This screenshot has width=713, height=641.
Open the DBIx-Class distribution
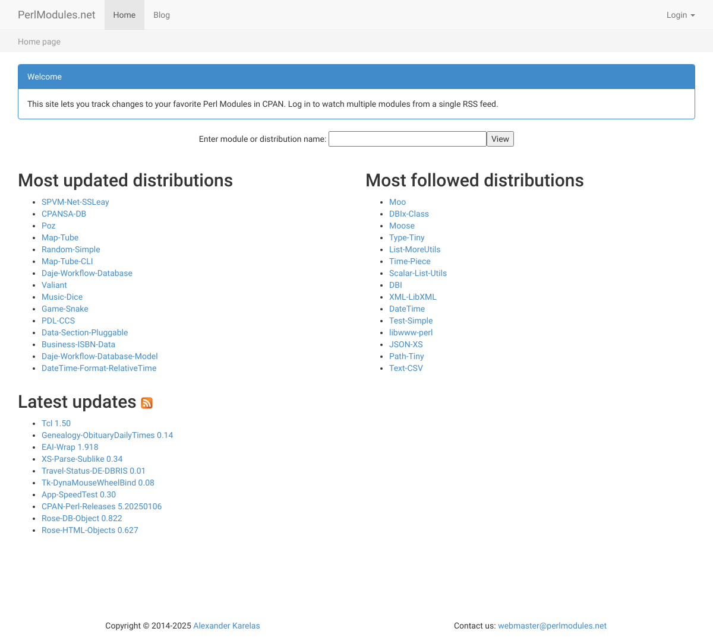[x=409, y=214]
